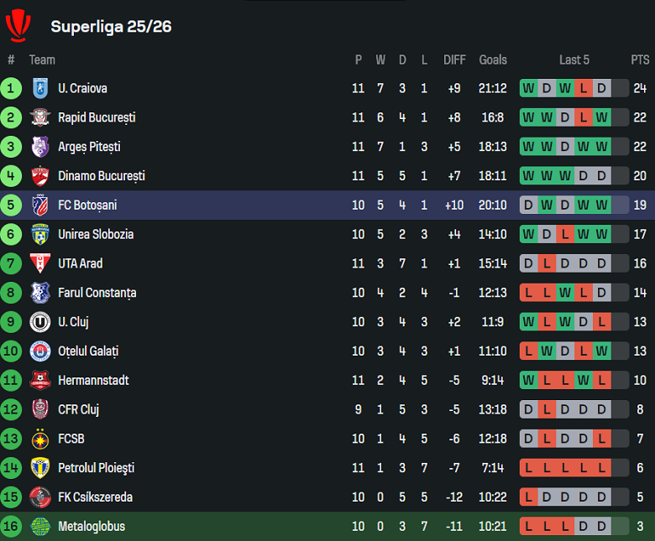Click position badge number 16

(x=11, y=526)
